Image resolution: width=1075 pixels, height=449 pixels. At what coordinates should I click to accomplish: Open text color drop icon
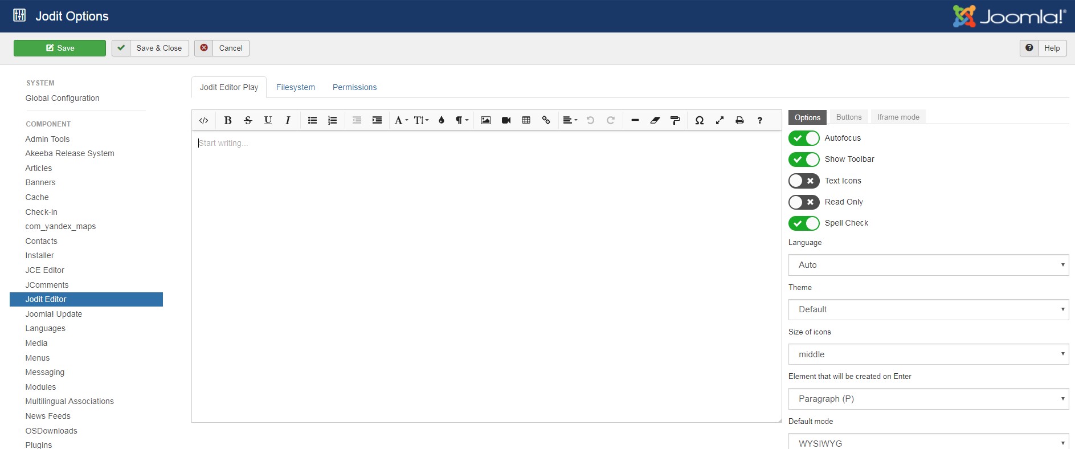pyautogui.click(x=441, y=120)
